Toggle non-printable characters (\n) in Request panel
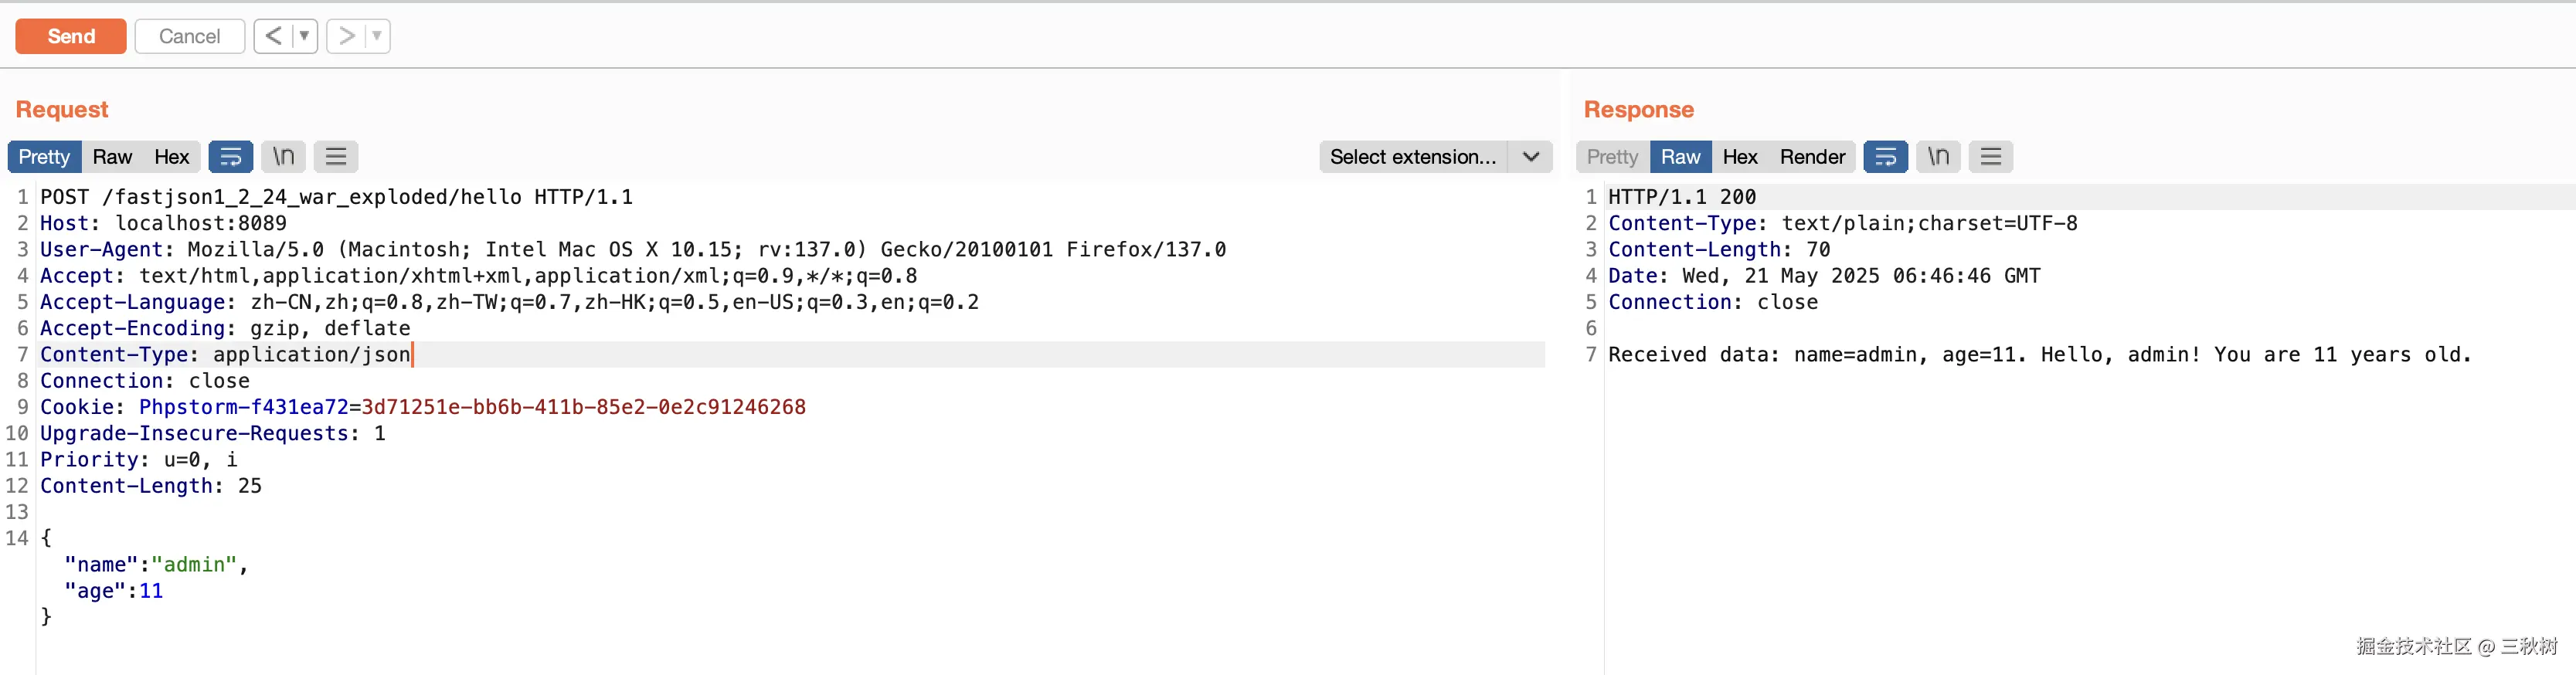Image resolution: width=2576 pixels, height=675 pixels. point(284,157)
